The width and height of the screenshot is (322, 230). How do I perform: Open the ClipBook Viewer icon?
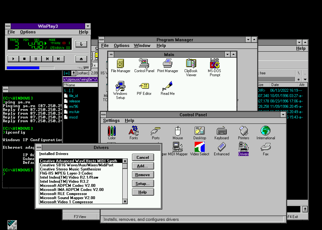pos(191,67)
